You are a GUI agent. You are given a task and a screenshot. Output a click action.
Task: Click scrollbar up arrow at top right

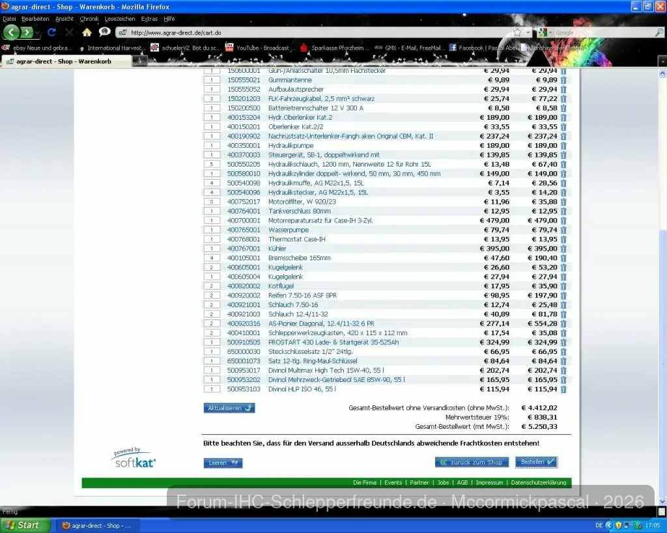(x=662, y=73)
